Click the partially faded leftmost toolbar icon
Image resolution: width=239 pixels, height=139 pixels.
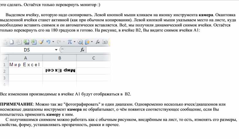(5, 42)
